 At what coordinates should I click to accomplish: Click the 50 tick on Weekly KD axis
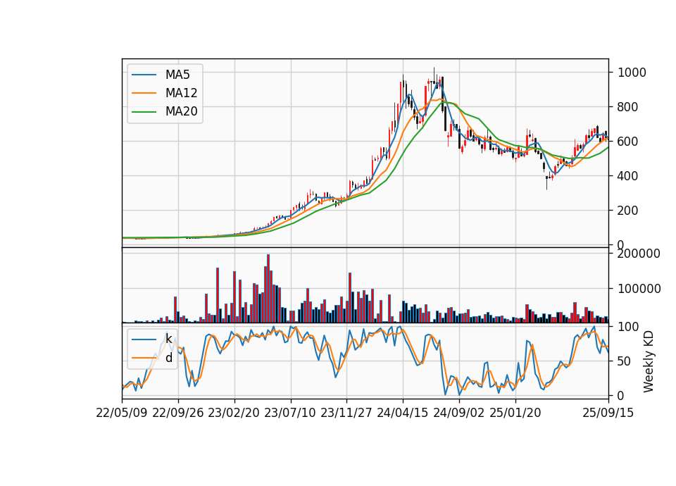tap(625, 361)
